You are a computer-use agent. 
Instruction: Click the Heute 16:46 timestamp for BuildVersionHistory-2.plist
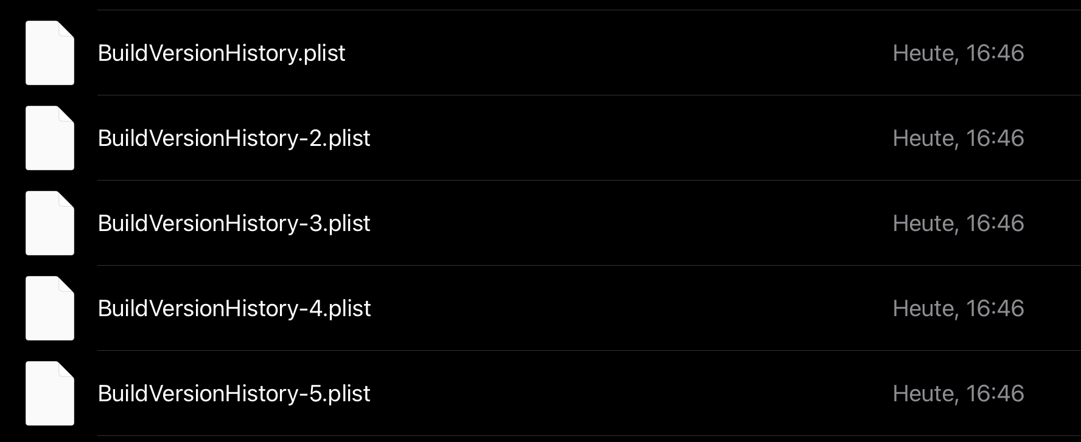point(958,138)
